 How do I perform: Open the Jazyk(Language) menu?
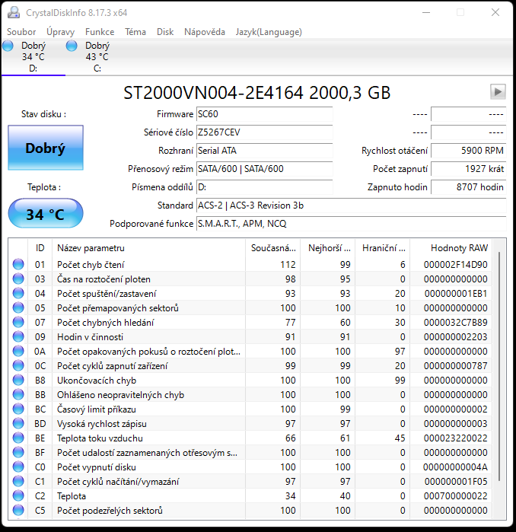tap(269, 32)
